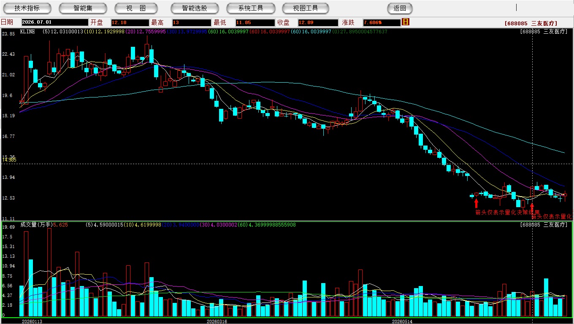Image resolution: width=574 pixels, height=324 pixels.
Task: Click the 涨跌 value 7.686%
Action: pos(381,22)
